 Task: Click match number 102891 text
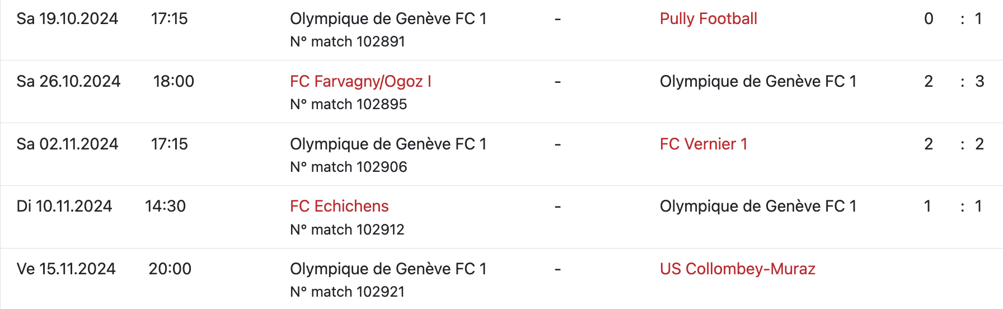(347, 42)
